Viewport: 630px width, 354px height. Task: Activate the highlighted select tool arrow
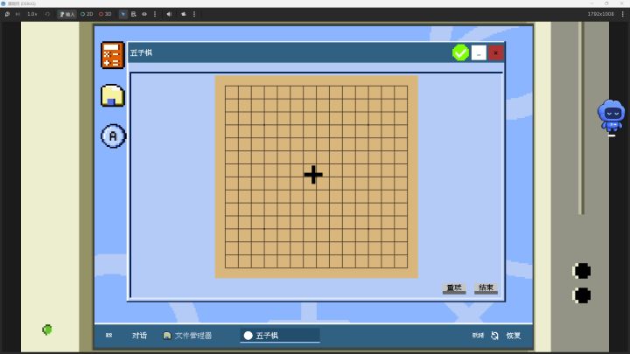123,14
